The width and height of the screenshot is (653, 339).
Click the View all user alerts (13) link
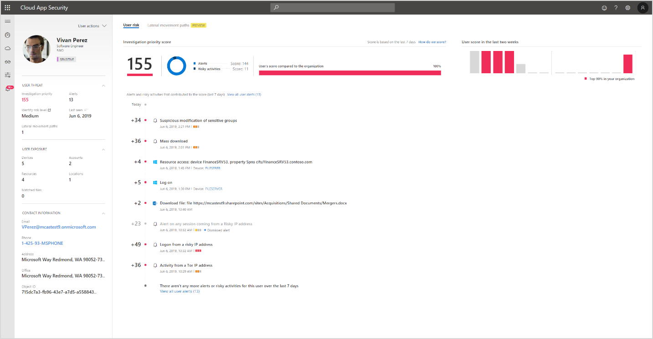point(244,95)
